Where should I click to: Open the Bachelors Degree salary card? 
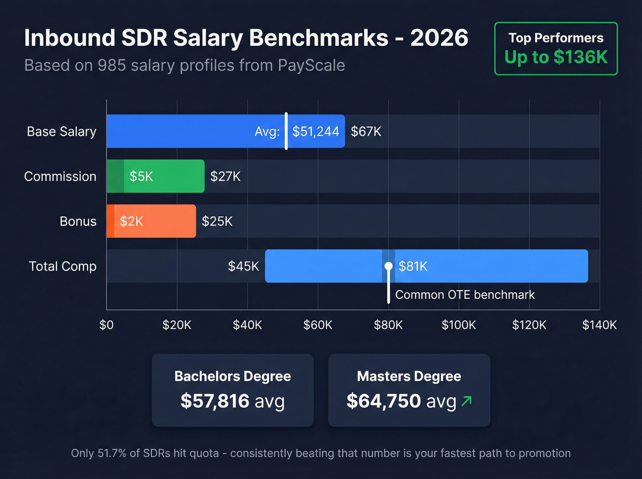[232, 390]
